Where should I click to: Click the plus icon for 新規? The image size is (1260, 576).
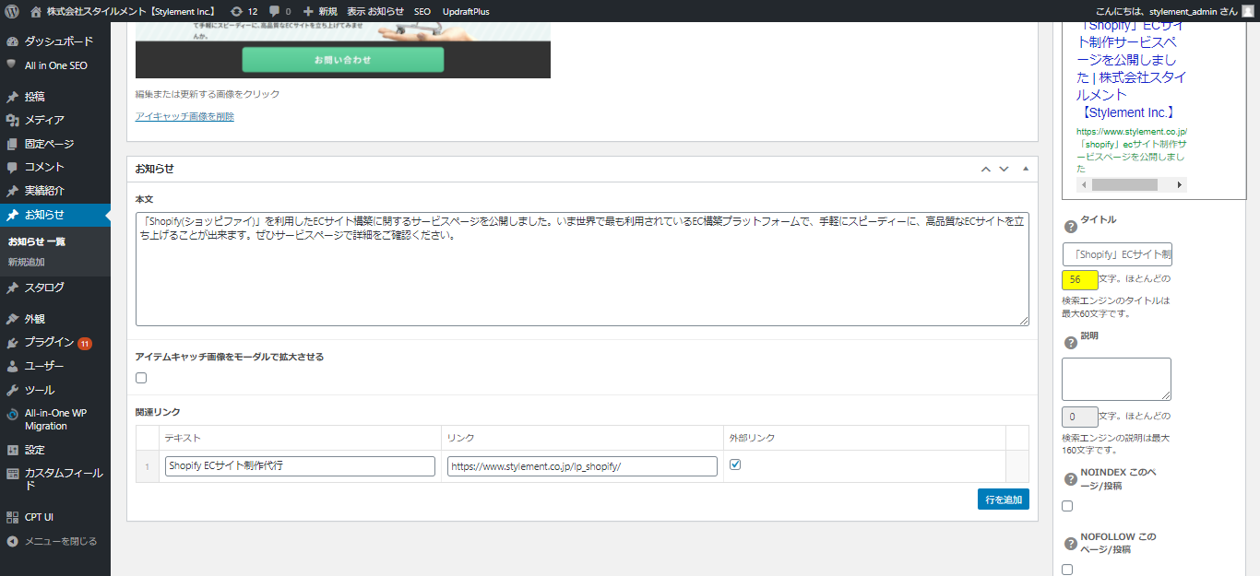coord(308,11)
